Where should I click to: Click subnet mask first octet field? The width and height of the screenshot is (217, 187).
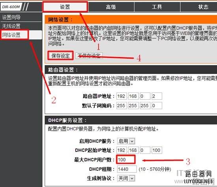tap(122, 106)
